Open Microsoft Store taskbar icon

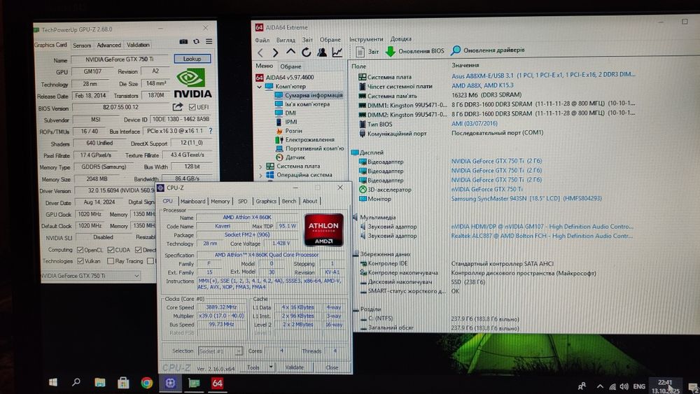click(123, 383)
